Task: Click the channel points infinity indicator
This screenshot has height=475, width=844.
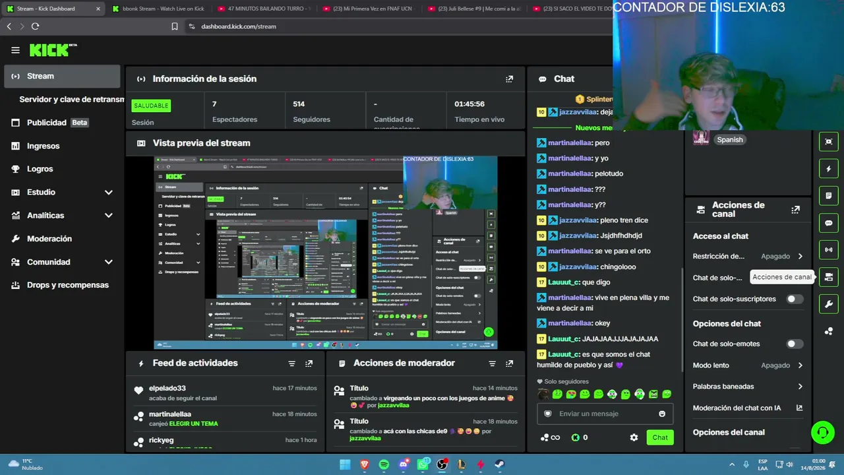Action: point(550,437)
